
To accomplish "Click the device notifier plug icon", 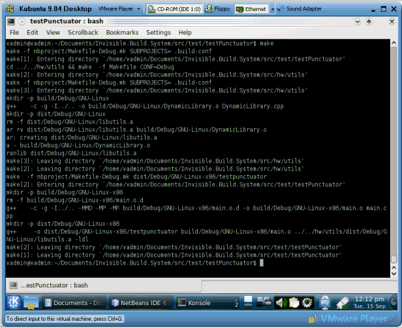I will click(x=343, y=303).
